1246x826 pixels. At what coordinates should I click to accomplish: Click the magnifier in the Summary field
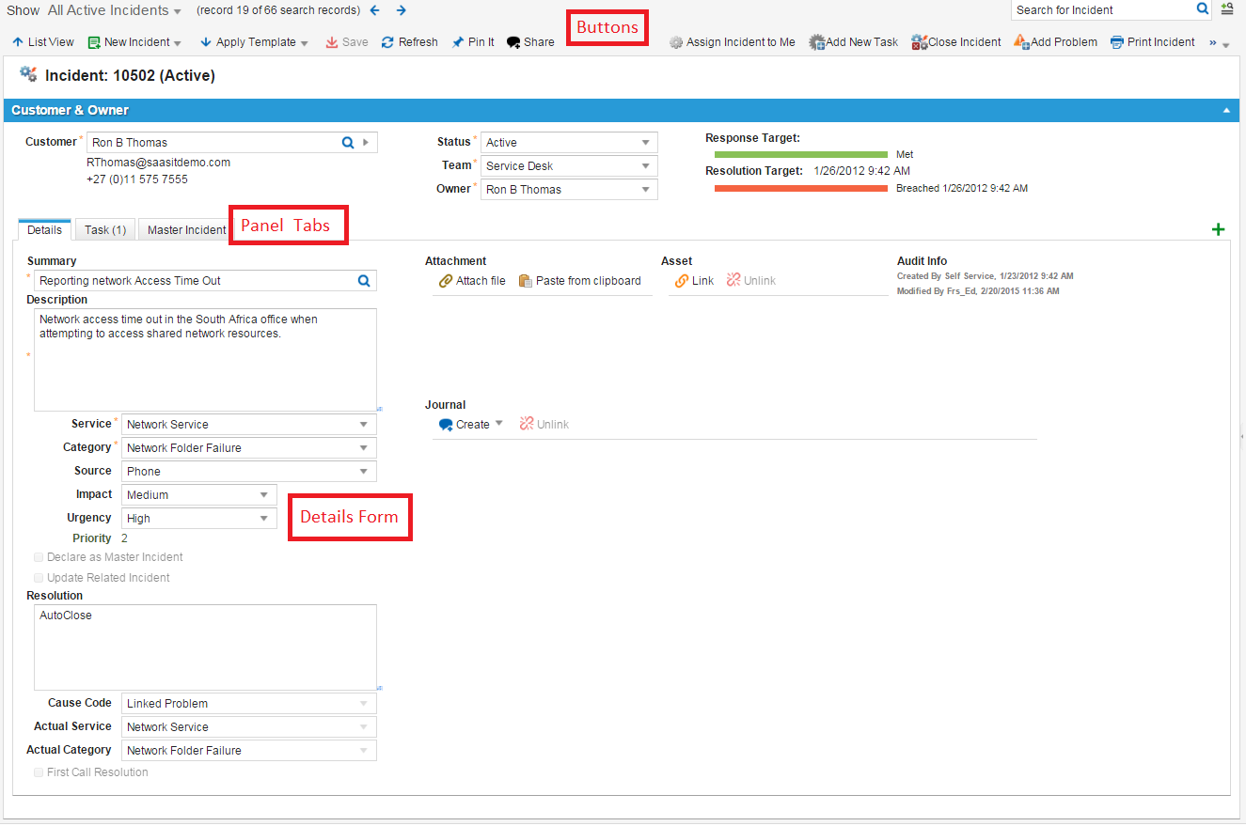click(364, 281)
